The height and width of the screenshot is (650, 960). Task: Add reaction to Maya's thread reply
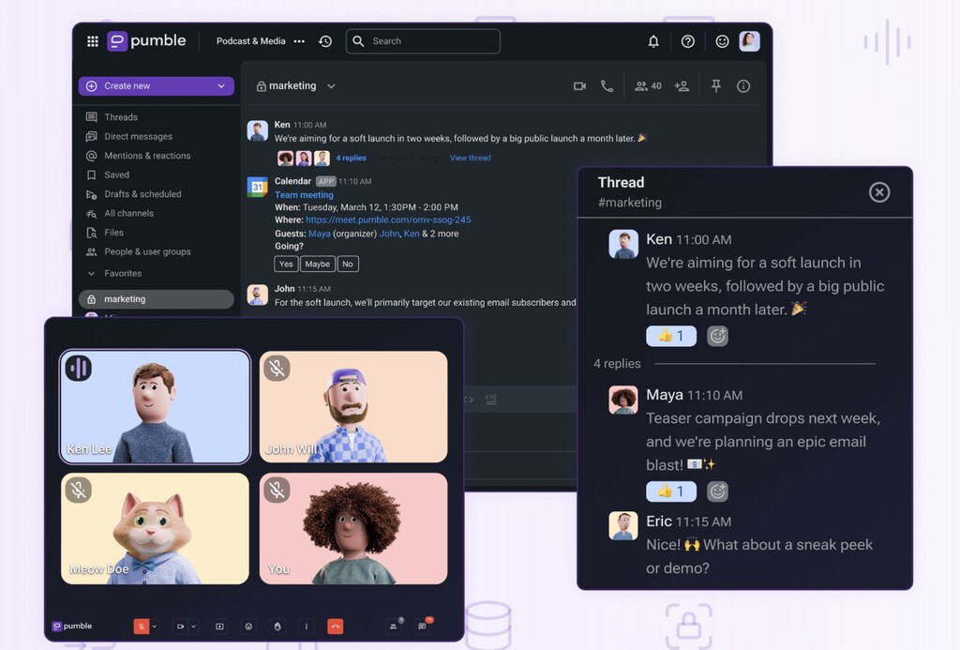point(717,491)
